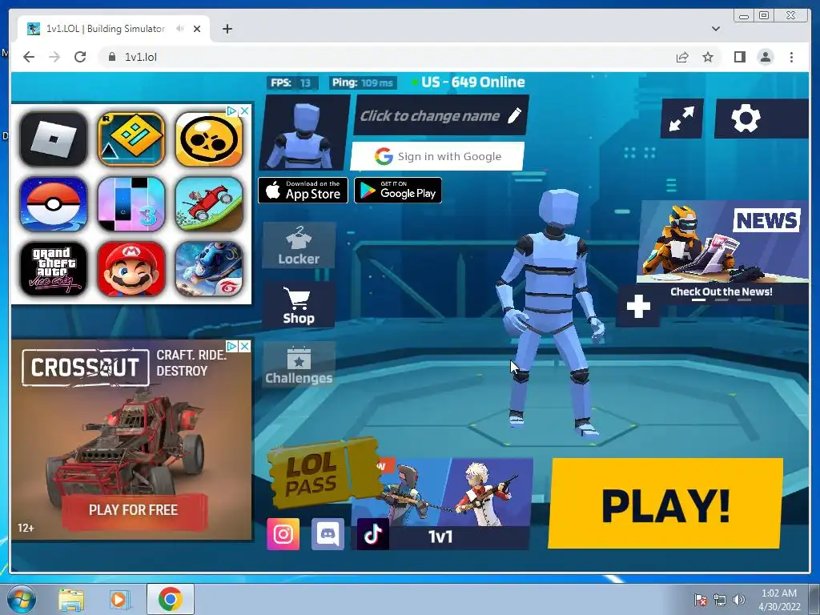This screenshot has height=615, width=820.
Task: Toggle the browser side panel
Action: pos(739,57)
